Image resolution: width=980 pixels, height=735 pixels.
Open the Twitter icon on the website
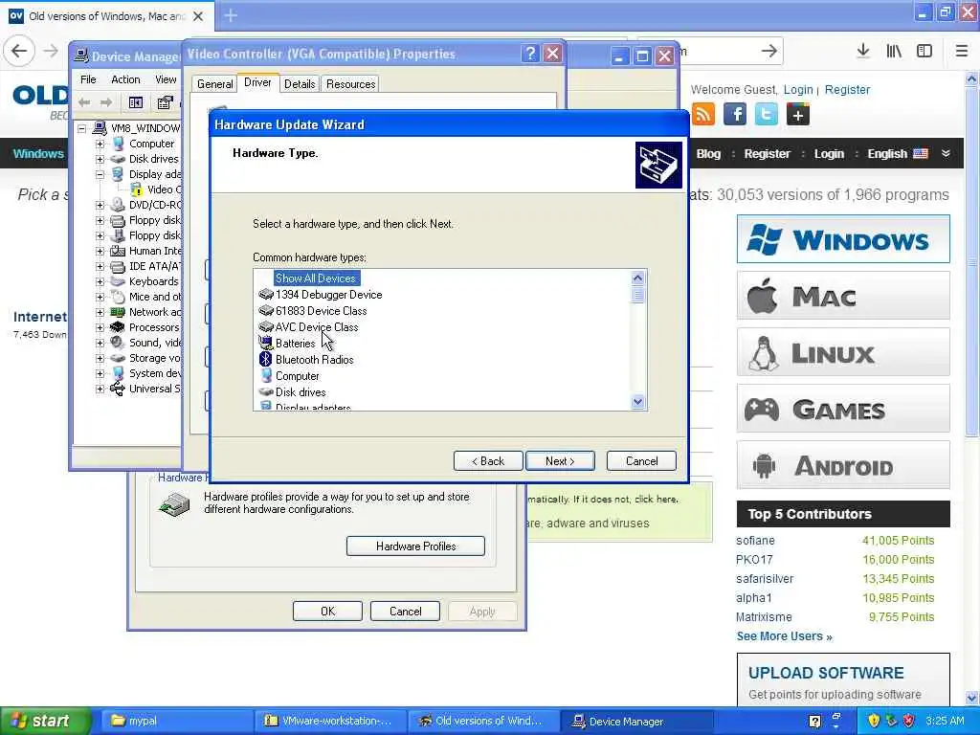tap(767, 115)
